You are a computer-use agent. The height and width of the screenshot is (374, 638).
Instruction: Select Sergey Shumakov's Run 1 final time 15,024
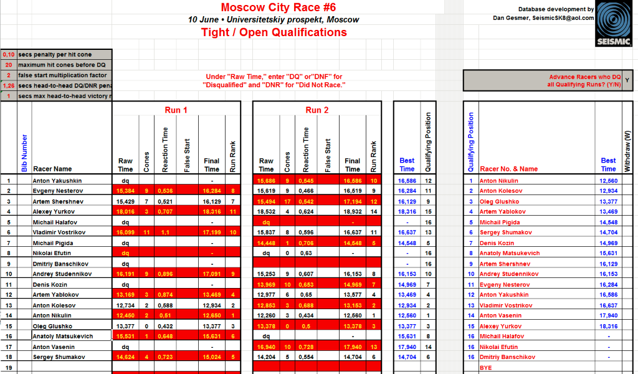click(211, 357)
